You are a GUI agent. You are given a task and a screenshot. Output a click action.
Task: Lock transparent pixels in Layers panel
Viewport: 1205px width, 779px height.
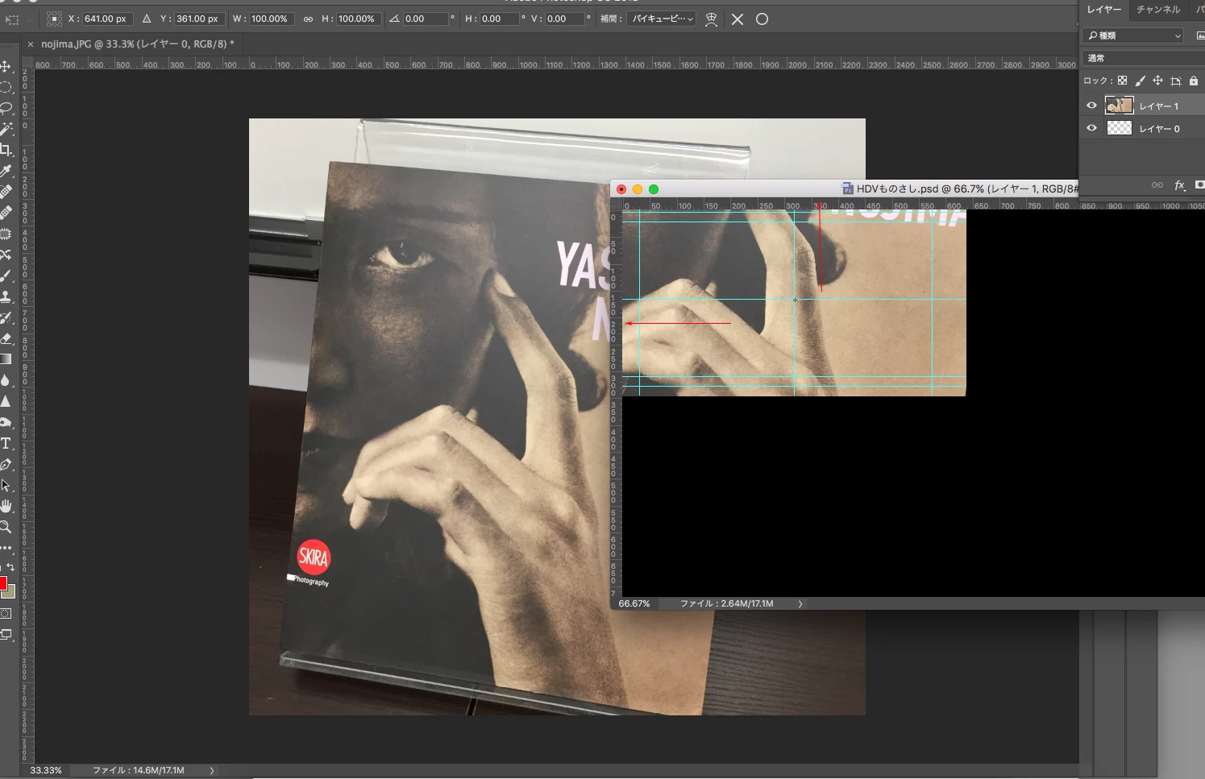[1122, 81]
